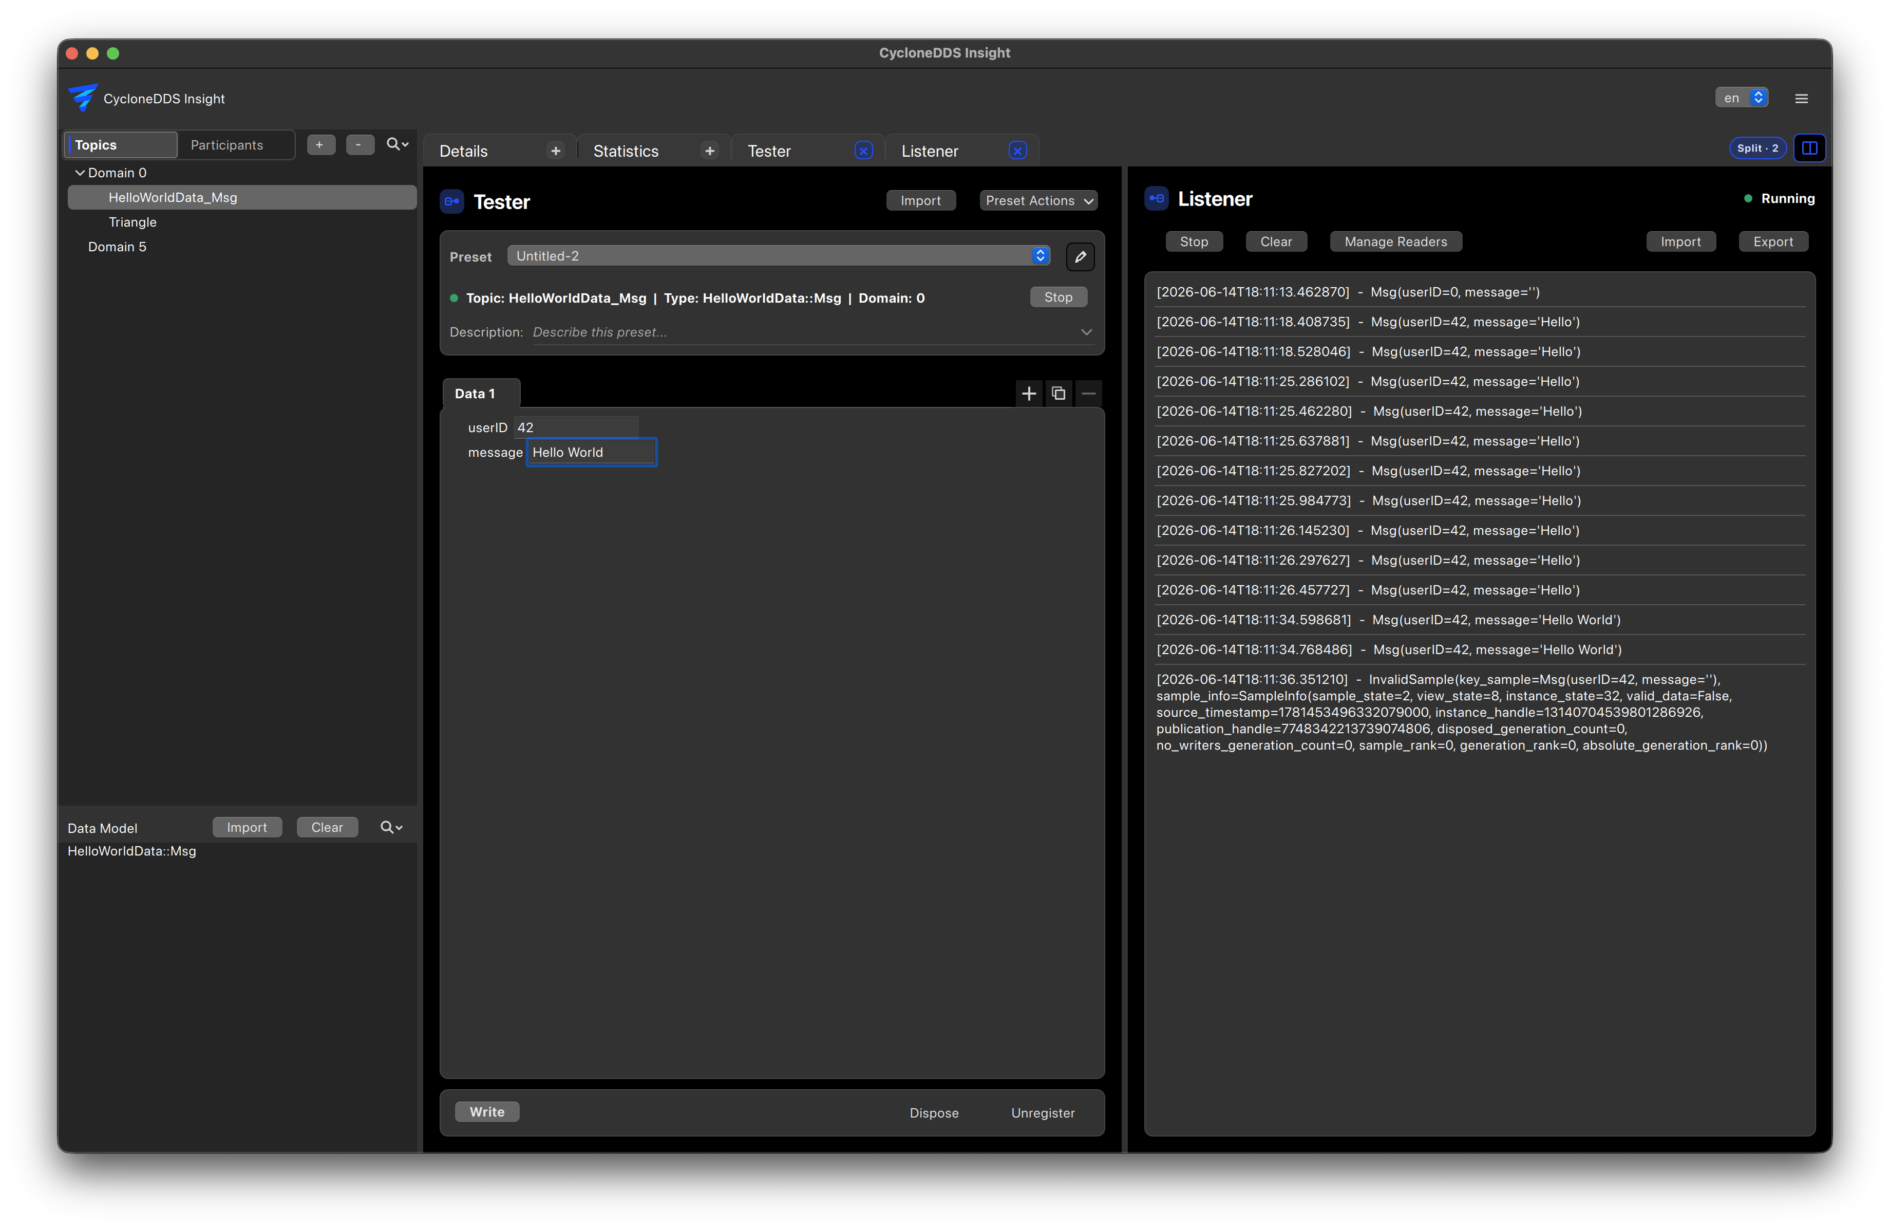Click the message input field
The image size is (1890, 1229).
coord(592,452)
